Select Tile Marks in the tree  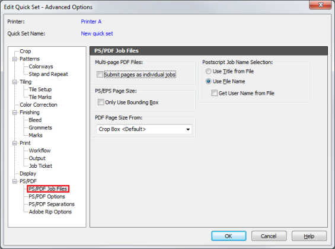pos(40,97)
